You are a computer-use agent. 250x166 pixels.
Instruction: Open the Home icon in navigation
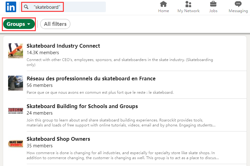(163, 4)
